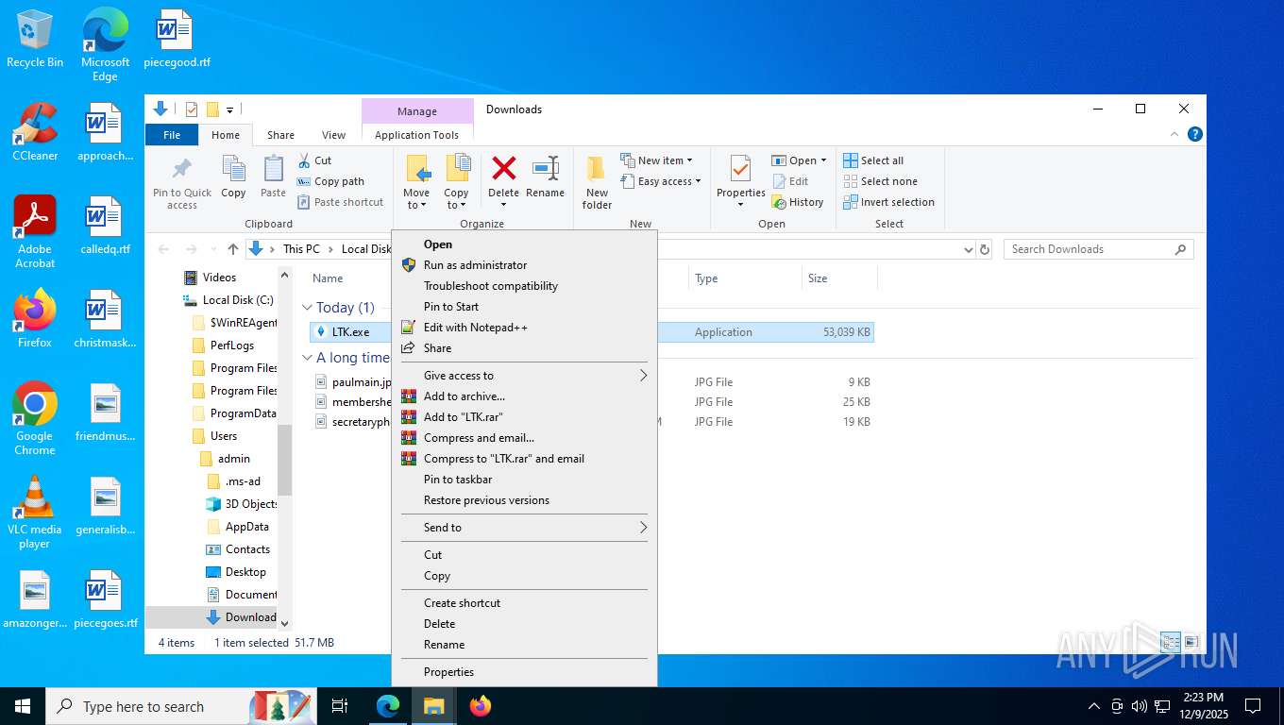1284x725 pixels.
Task: Click History in the Open group
Action: pos(798,202)
